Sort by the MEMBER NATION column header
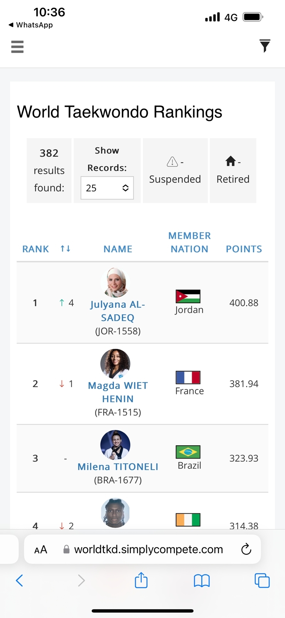This screenshot has width=285, height=618. tap(189, 242)
